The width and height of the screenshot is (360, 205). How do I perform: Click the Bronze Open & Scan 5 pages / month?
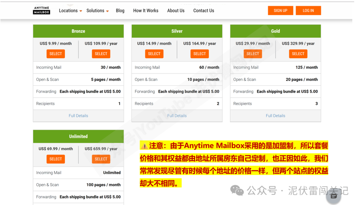[x=106, y=80]
